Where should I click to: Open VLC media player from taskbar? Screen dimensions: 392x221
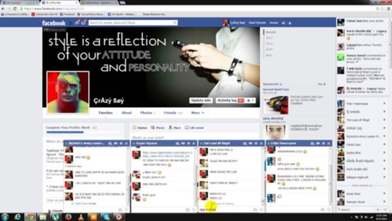point(81,217)
